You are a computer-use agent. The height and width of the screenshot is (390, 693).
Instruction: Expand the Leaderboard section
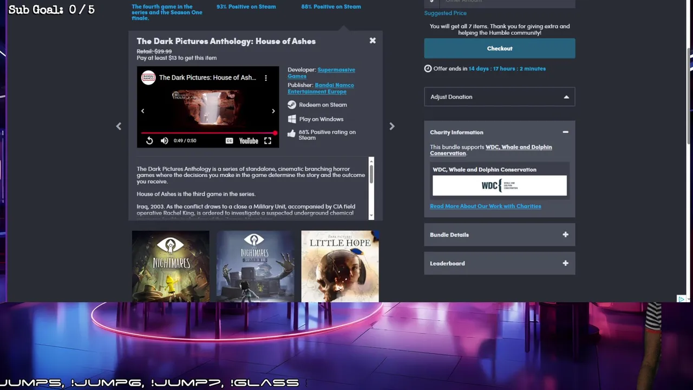click(x=500, y=263)
